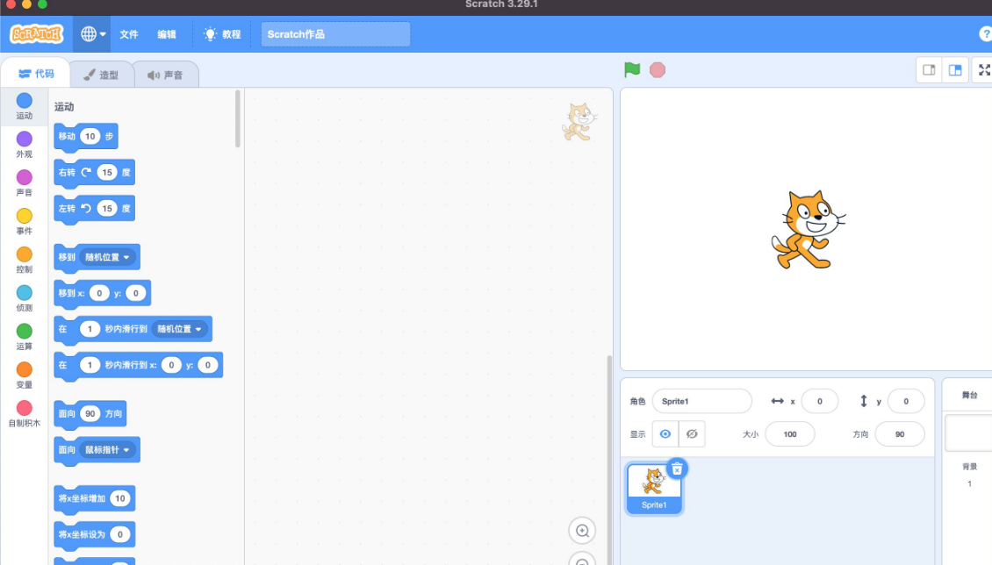Select the 运动 motion category
This screenshot has width=992, height=565.
pyautogui.click(x=24, y=105)
